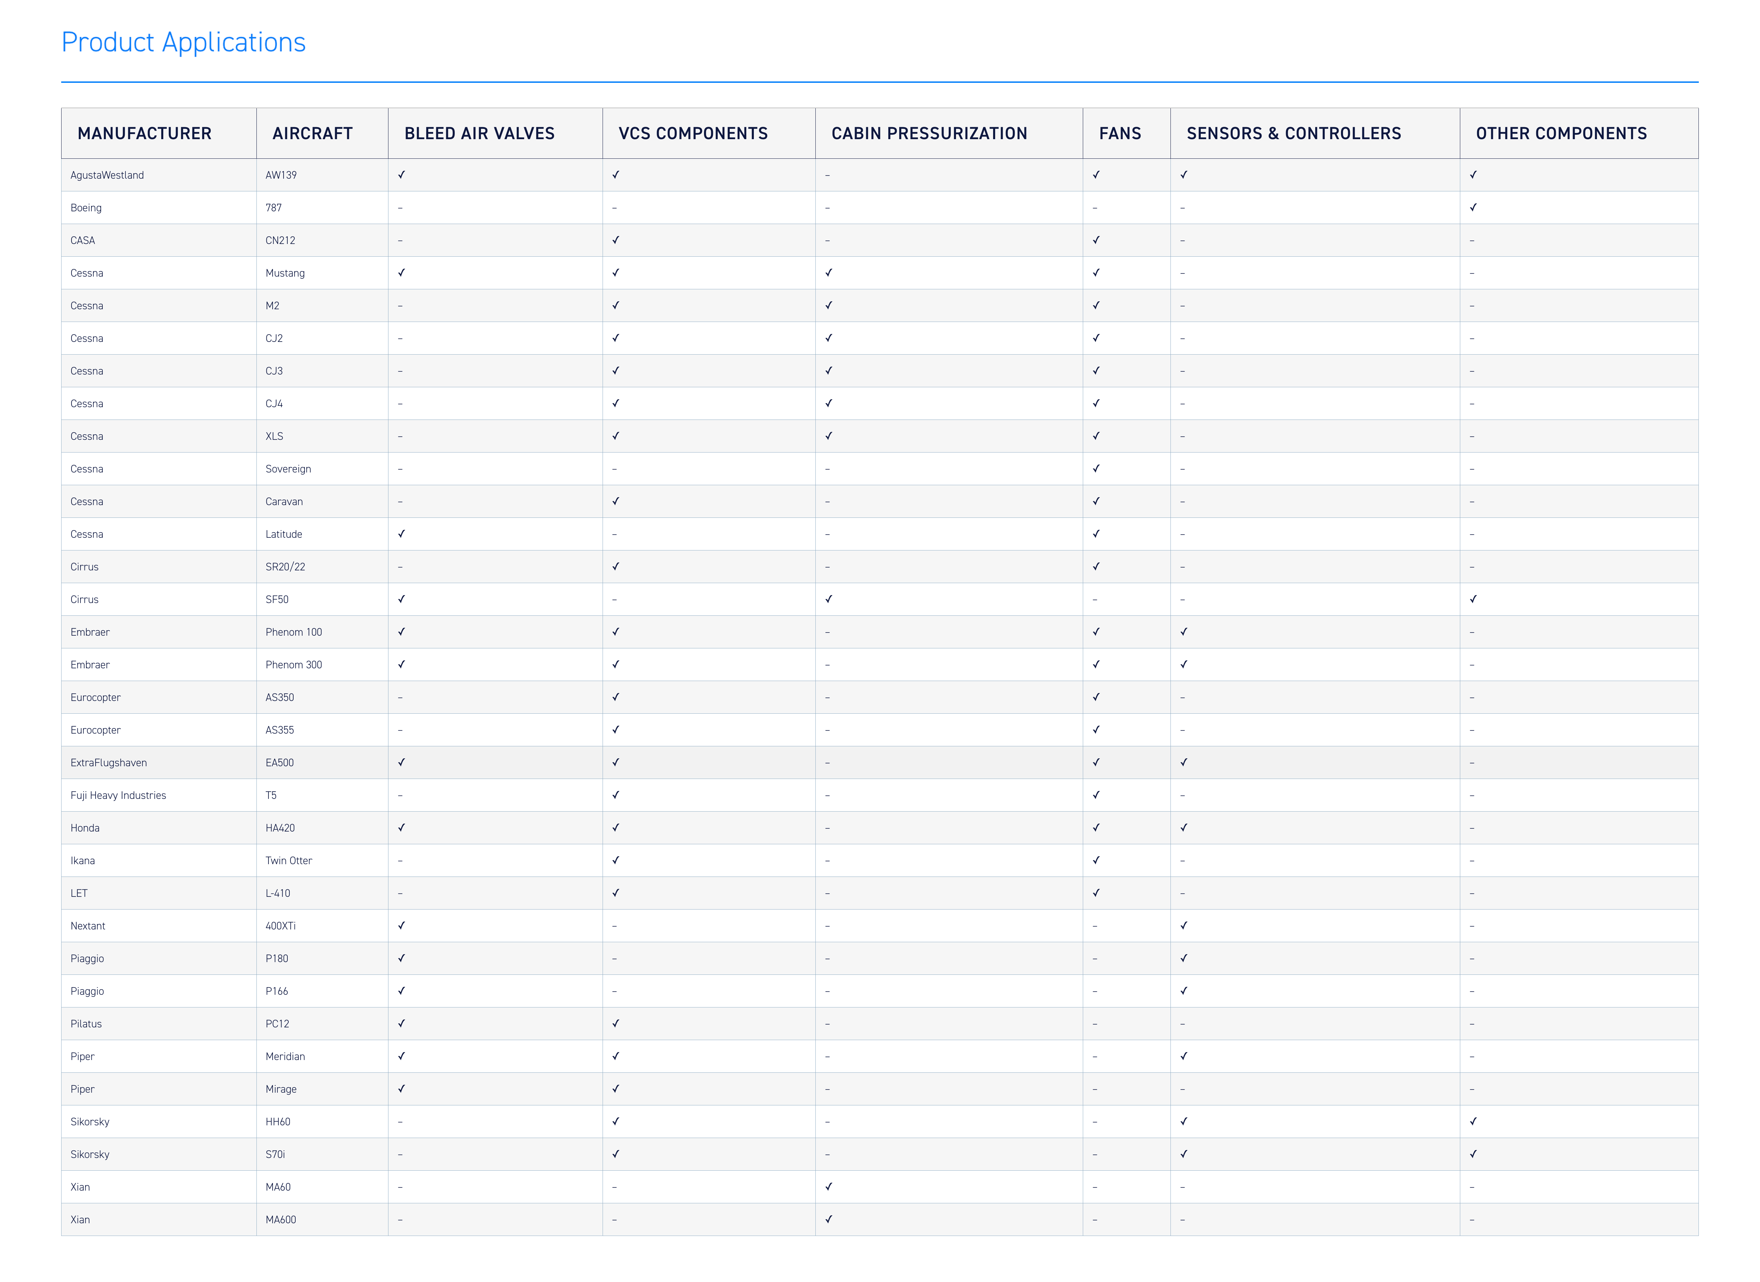Click the Aircraft column header

coord(312,133)
